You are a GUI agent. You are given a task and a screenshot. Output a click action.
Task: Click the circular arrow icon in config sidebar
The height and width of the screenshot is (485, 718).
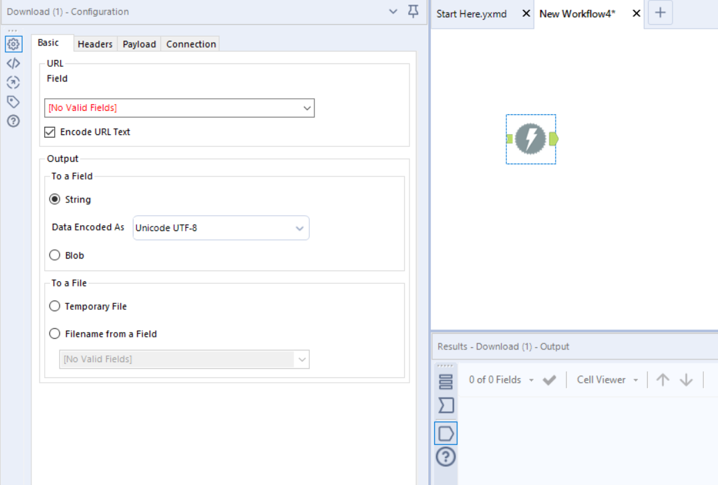(x=13, y=82)
